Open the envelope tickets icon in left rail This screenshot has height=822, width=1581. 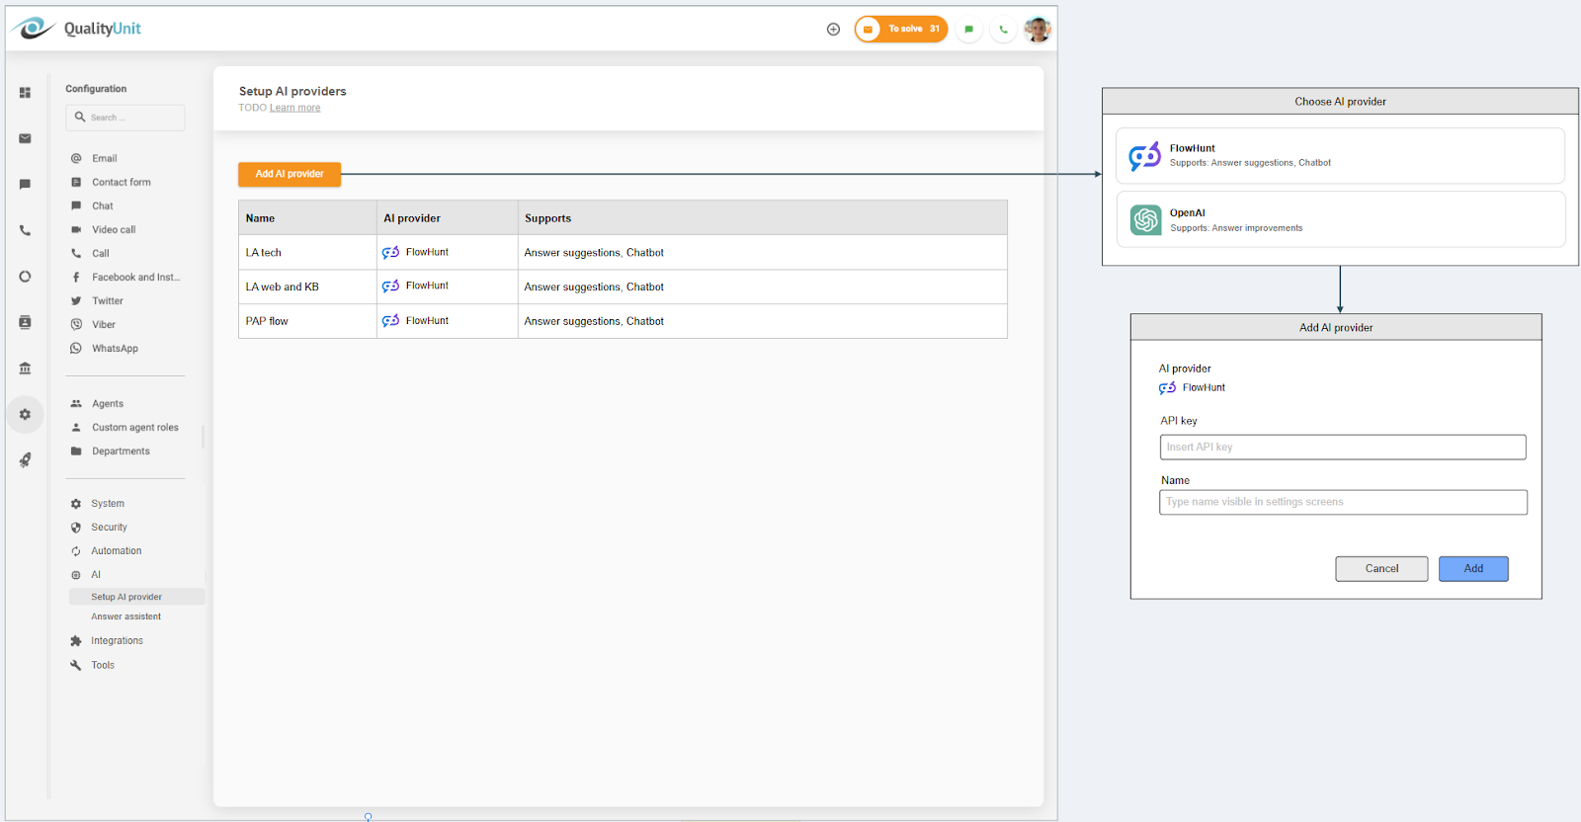pyautogui.click(x=25, y=138)
